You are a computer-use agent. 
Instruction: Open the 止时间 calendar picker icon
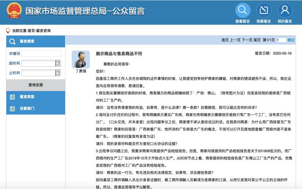[58, 73]
